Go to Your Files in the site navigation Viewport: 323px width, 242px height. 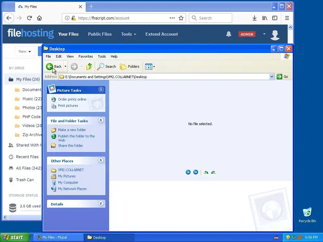point(68,34)
